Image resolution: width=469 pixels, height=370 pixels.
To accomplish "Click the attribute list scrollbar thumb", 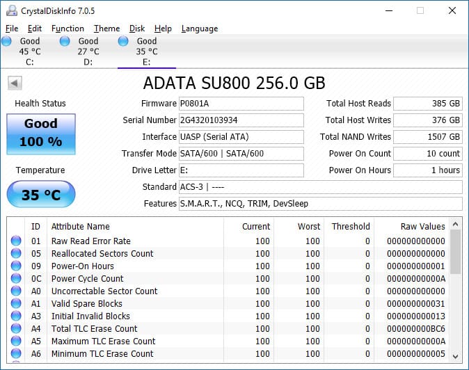I will click(456, 252).
